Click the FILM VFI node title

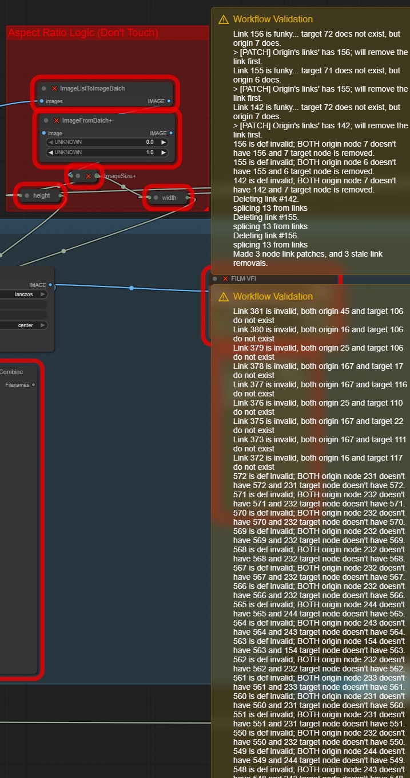coord(245,278)
